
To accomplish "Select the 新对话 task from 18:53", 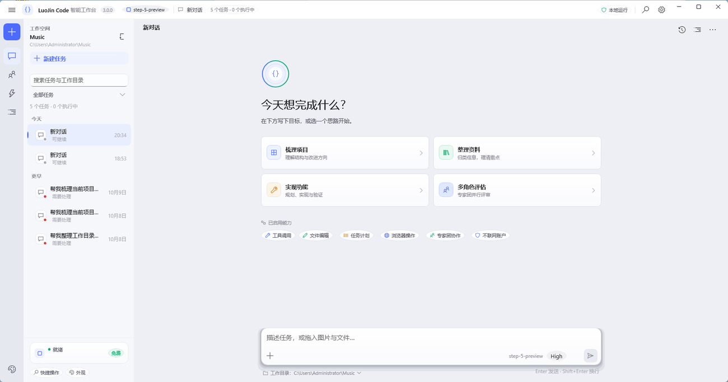I will pos(79,158).
